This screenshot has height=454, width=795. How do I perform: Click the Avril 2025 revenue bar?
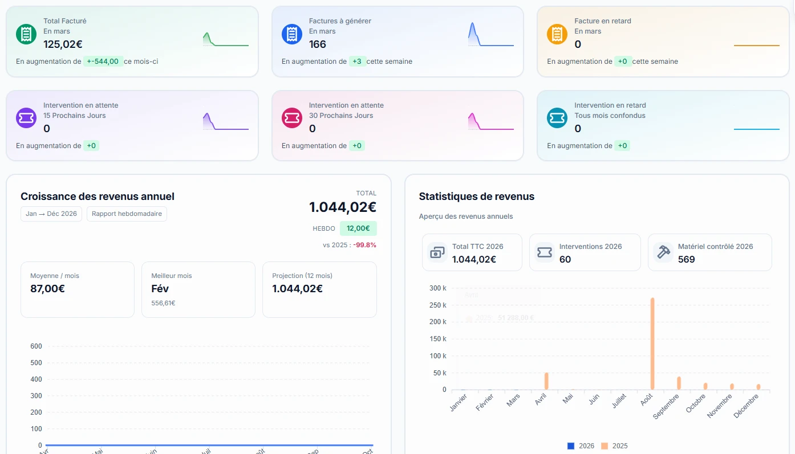coord(546,381)
